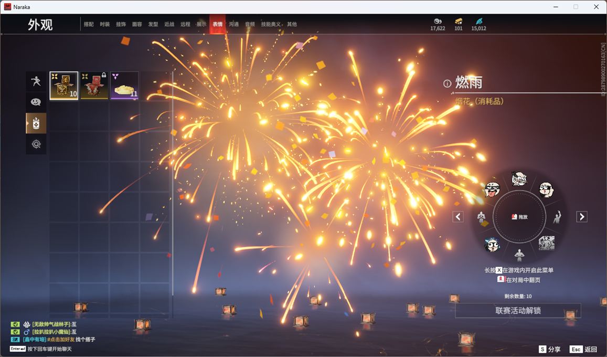Click the Esc 返回 back button
This screenshot has height=357, width=607.
coord(583,349)
